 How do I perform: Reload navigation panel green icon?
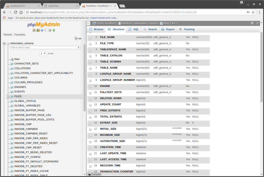pyautogui.click(x=54, y=30)
